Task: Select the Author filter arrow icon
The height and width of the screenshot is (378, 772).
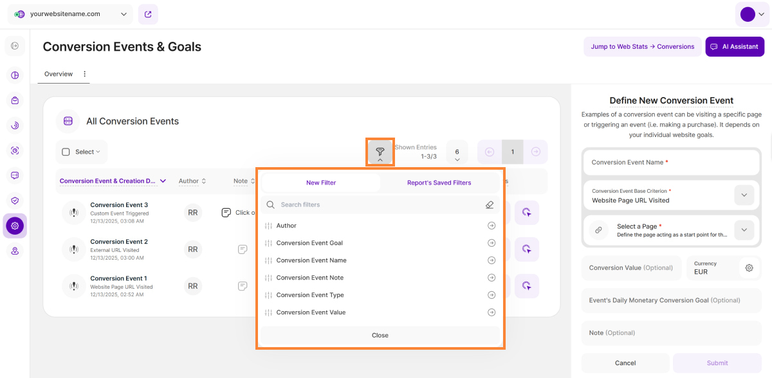Action: pyautogui.click(x=492, y=226)
